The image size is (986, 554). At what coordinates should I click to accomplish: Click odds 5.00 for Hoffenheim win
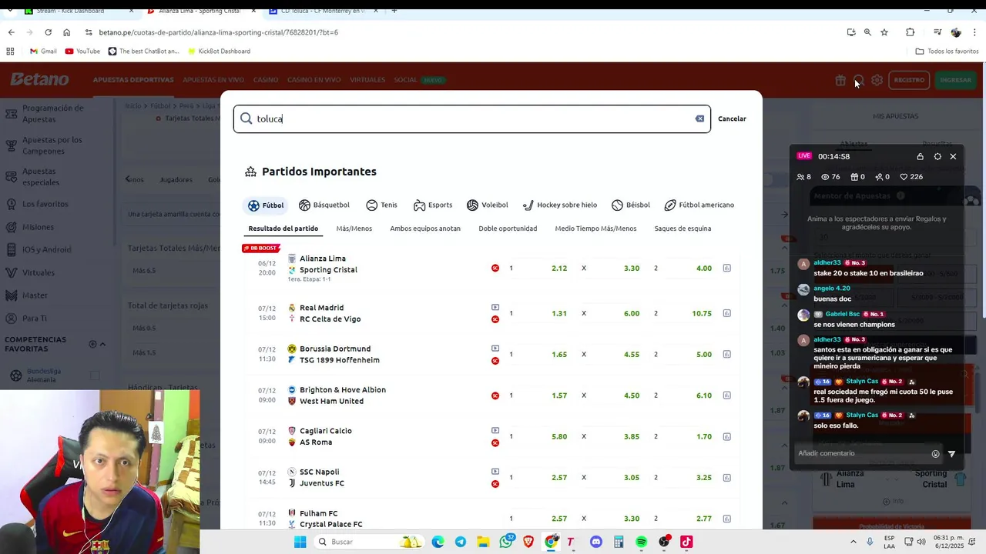click(x=704, y=355)
